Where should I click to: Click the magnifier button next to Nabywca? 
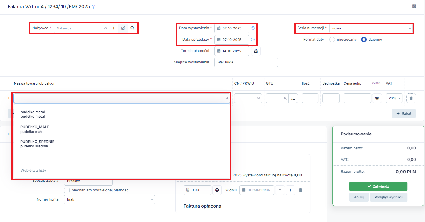(x=132, y=28)
